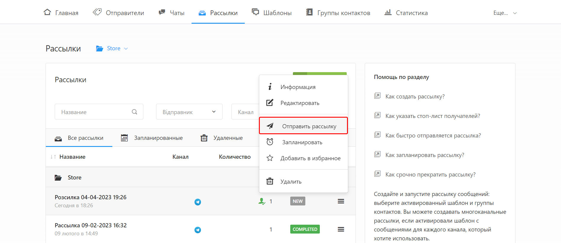Click the Telegram icon in Розсилка 04-04-2023 row
561x243 pixels.
click(x=198, y=202)
